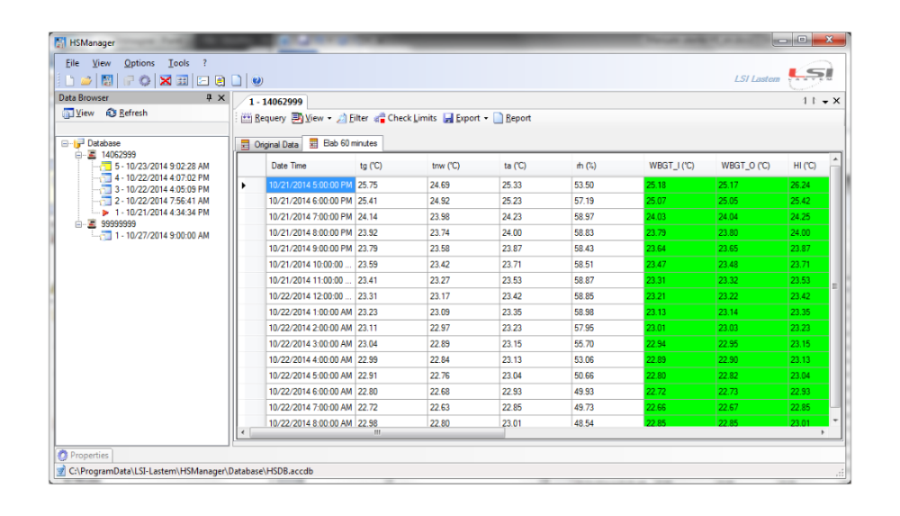Open the blue Help question mark icon
Viewport: 900px width, 516px height.
point(256,81)
